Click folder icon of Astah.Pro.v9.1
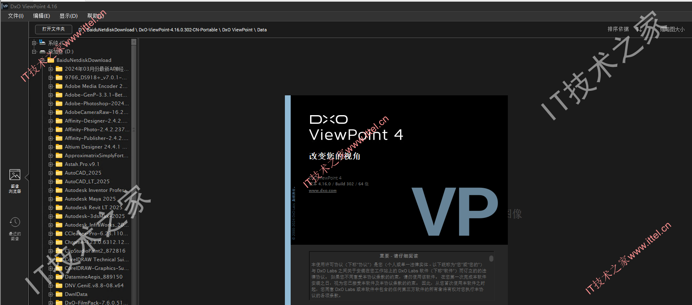 (x=59, y=164)
